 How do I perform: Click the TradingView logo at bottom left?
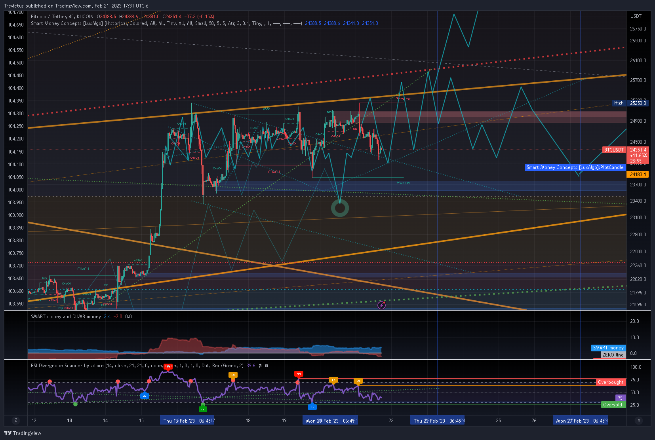tap(23, 433)
